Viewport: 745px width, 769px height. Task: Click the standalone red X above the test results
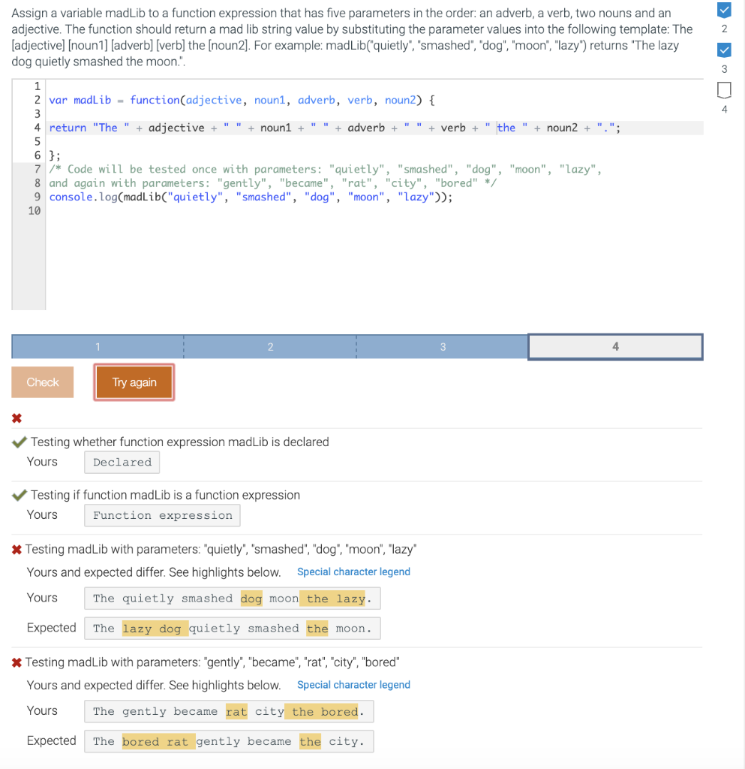click(x=17, y=418)
